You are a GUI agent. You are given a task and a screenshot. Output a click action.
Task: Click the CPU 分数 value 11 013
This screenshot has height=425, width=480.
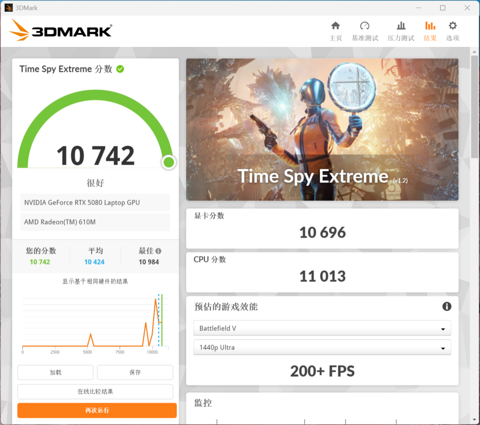(323, 276)
